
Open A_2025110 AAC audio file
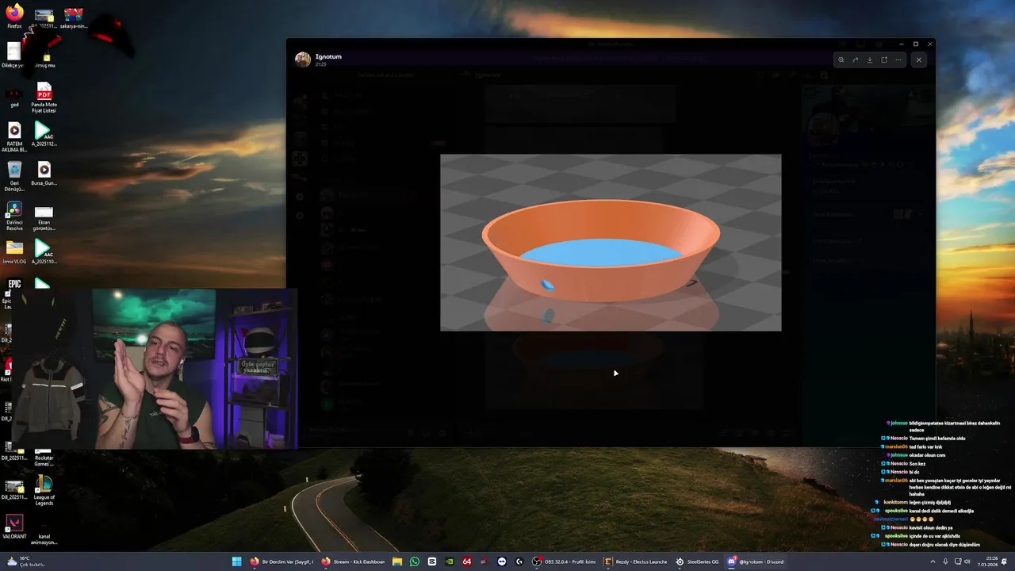pyautogui.click(x=44, y=252)
